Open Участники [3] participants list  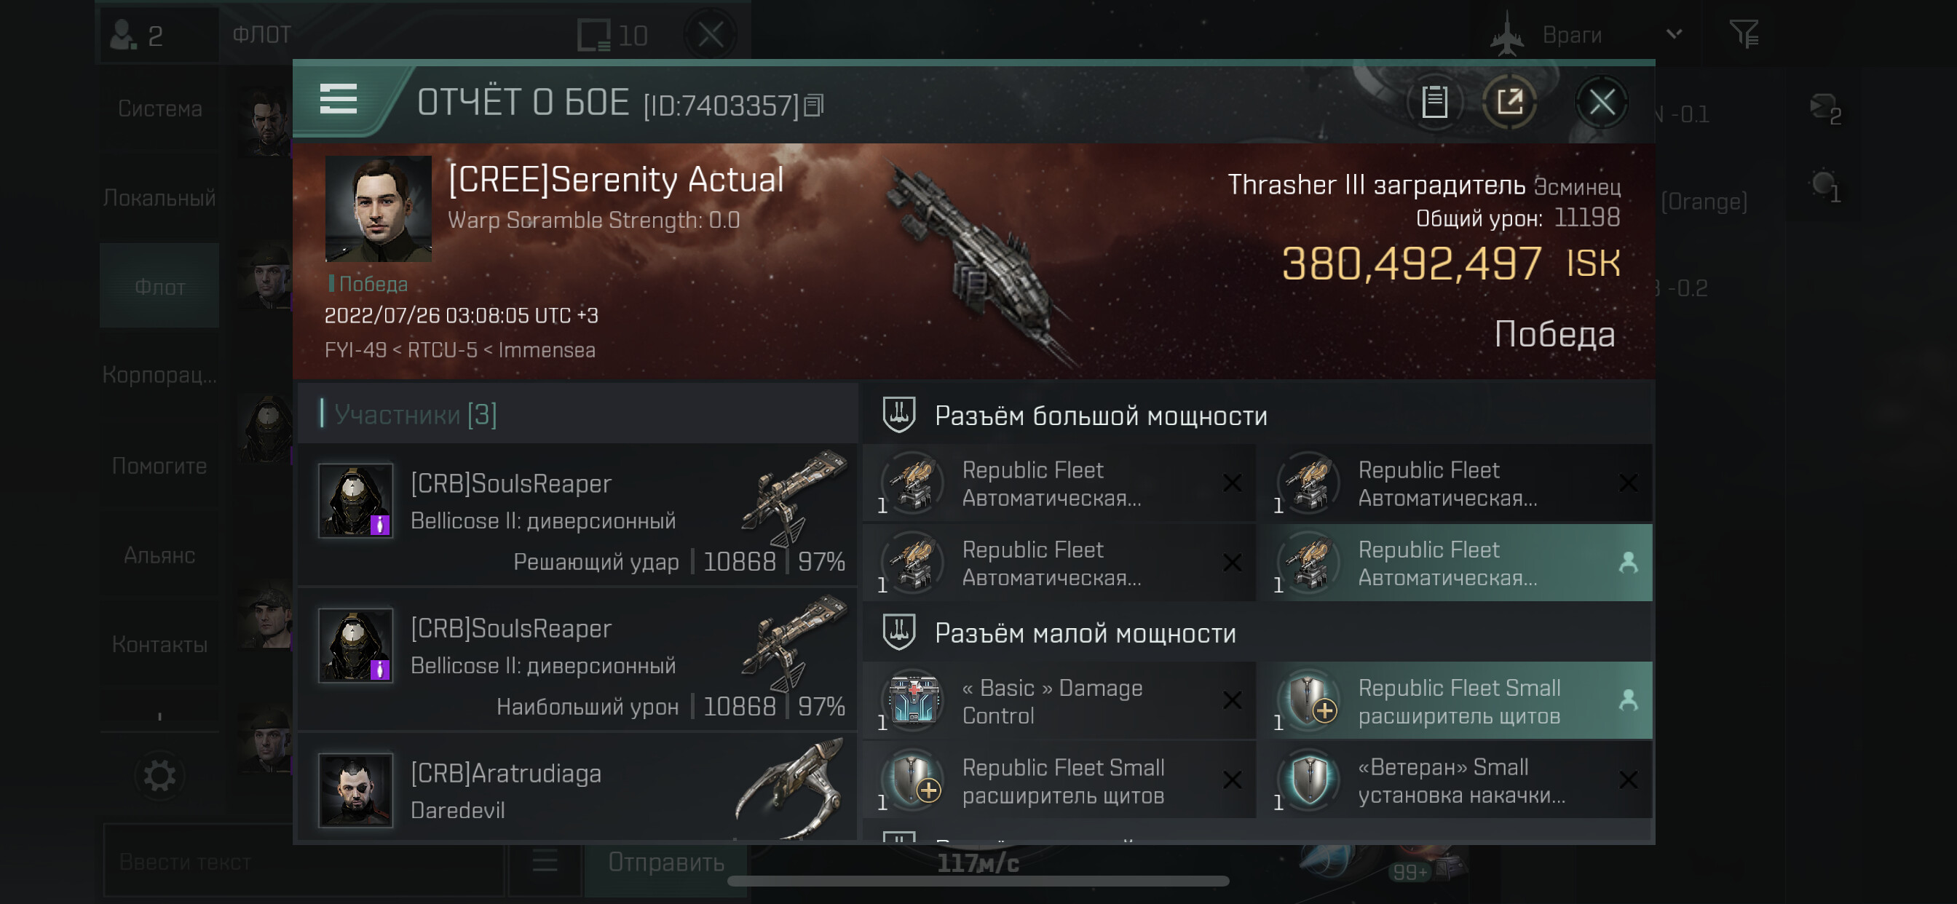click(x=415, y=415)
